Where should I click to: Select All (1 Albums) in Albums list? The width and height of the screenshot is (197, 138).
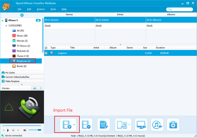[x=171, y=20]
